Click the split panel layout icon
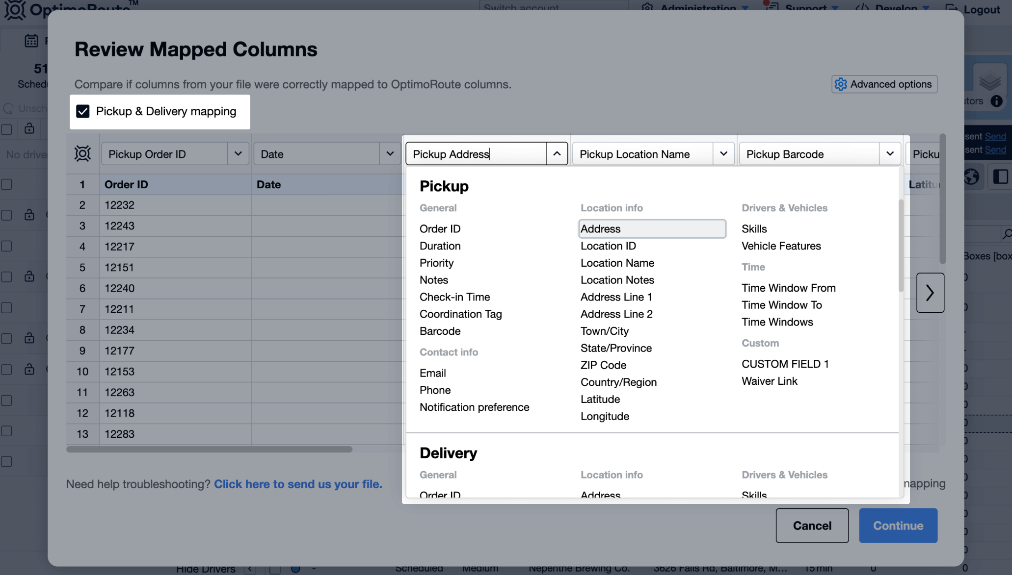Viewport: 1012px width, 575px height. point(1000,176)
